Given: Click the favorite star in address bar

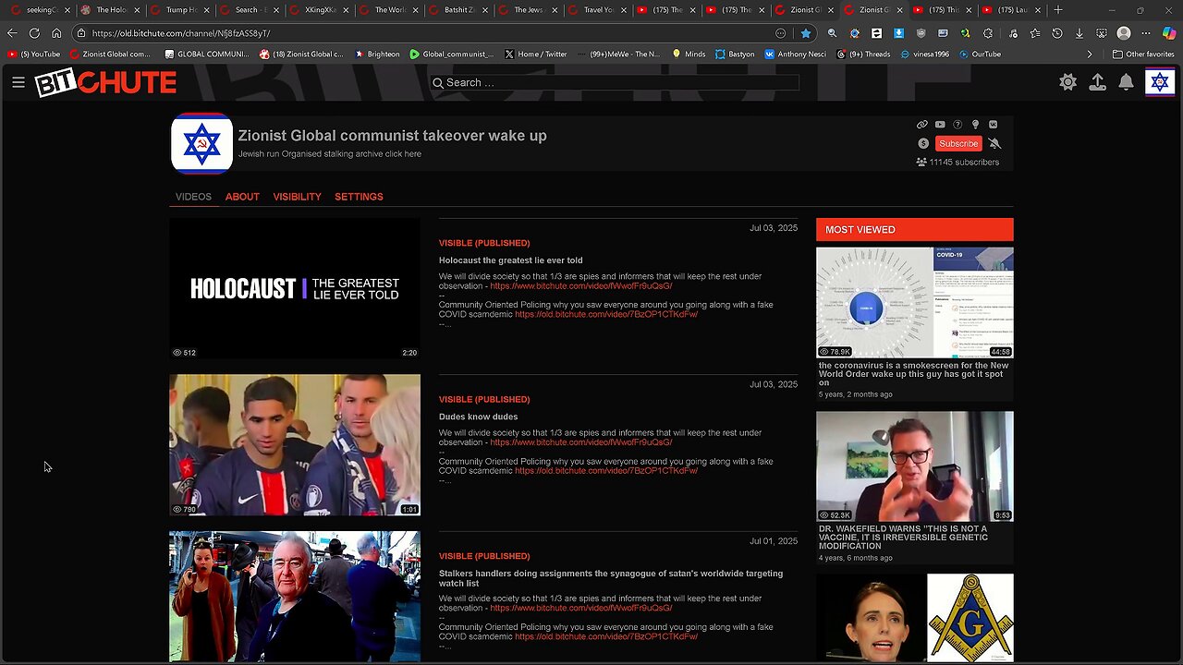Looking at the screenshot, I should (806, 32).
